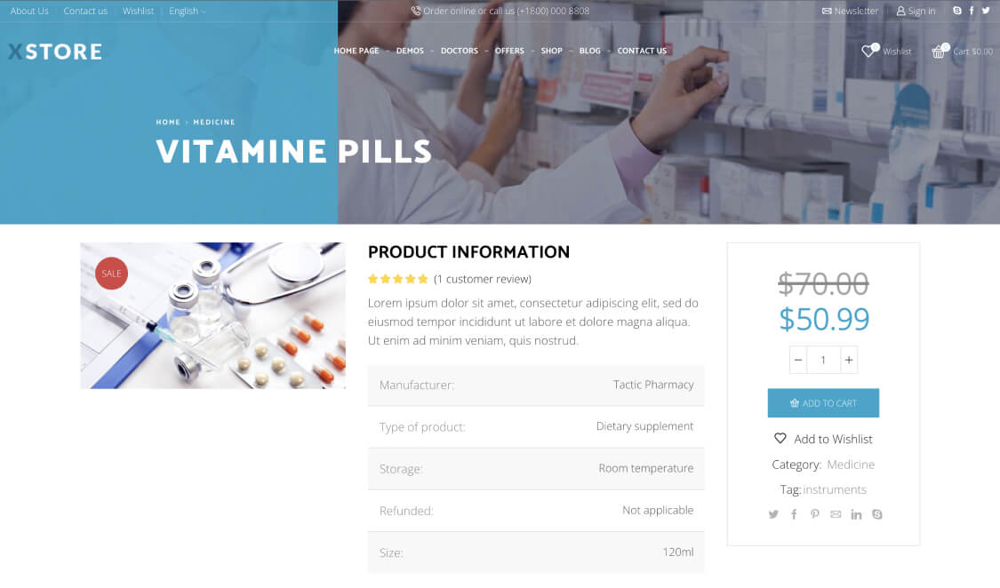The width and height of the screenshot is (1000, 588).
Task: Open the vitamin pills product image
Action: [x=213, y=315]
